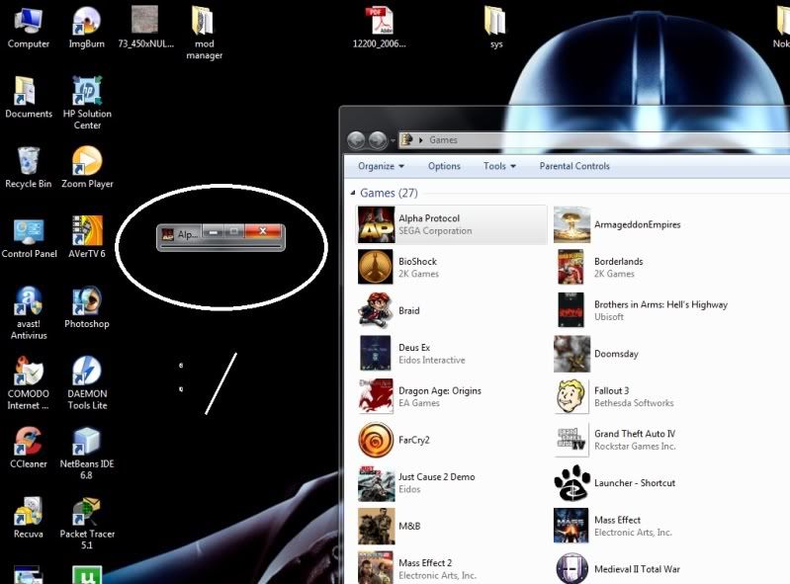This screenshot has height=584, width=790.
Task: Select Brothers in Arms: Hell's Highway icon
Action: click(x=571, y=310)
